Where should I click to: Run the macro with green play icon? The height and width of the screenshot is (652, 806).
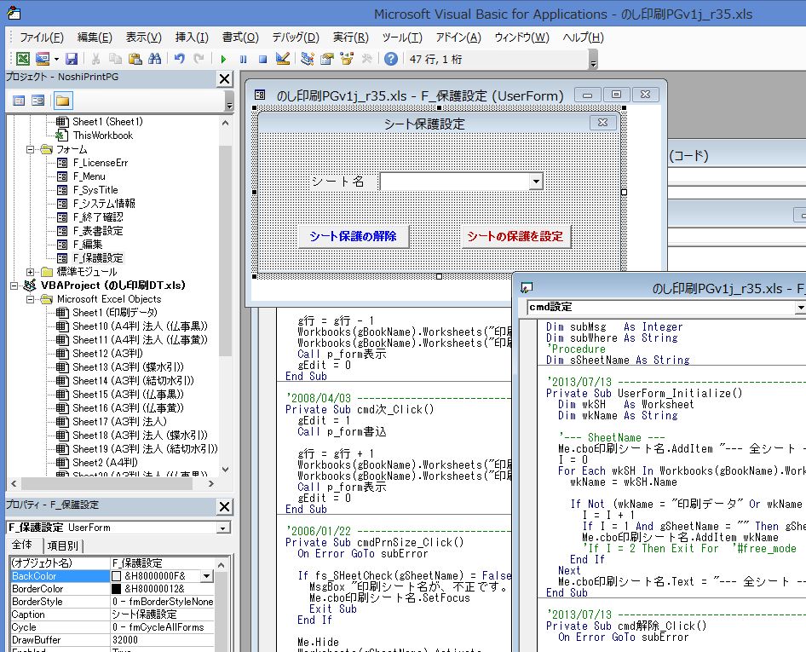tap(223, 59)
